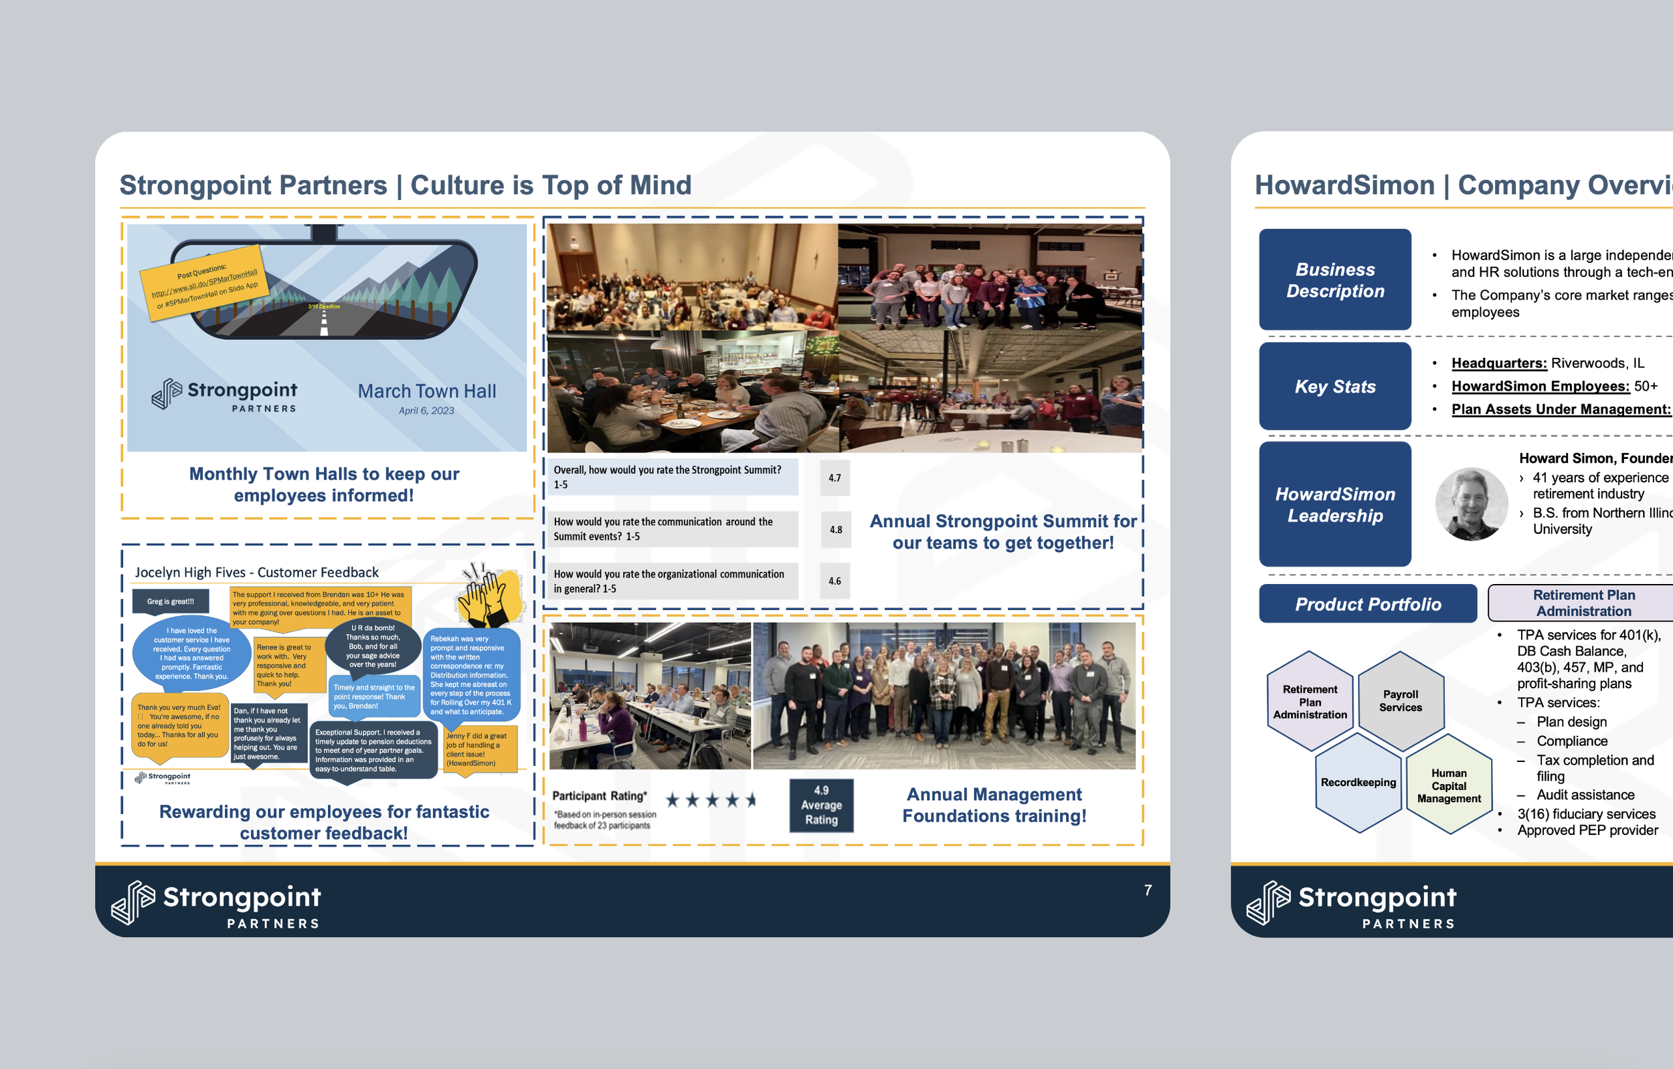This screenshot has height=1069, width=1673.
Task: Click the 'HowardSimon | Company Overview' title
Action: 1464,185
